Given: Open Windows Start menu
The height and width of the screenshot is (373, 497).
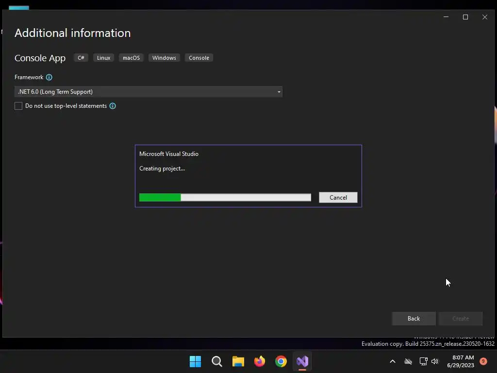Looking at the screenshot, I should point(195,361).
